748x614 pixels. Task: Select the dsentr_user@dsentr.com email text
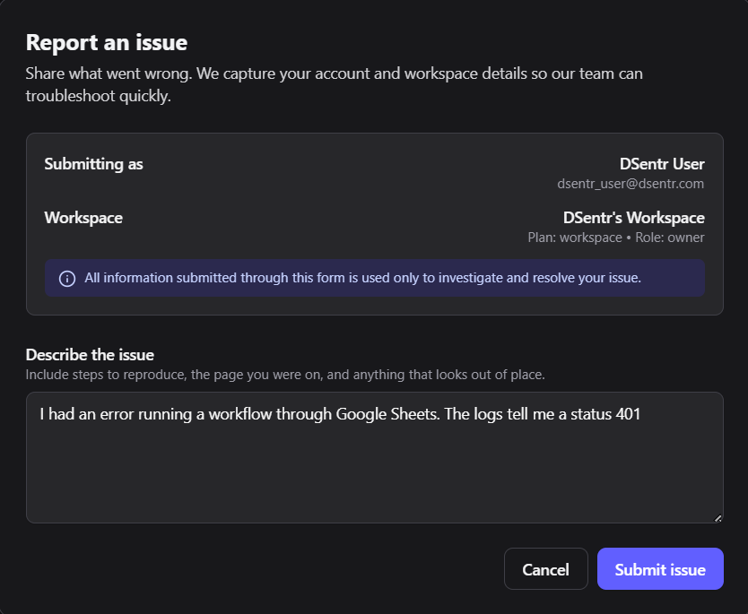(x=631, y=184)
